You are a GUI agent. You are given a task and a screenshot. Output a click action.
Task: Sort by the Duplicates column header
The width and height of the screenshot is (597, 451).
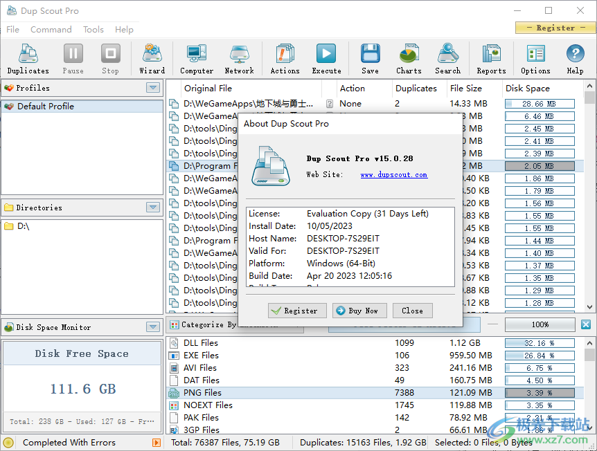click(x=419, y=89)
